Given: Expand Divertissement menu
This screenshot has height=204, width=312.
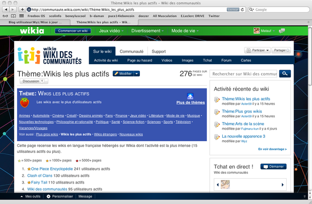Looking at the screenshot, I should pos(147,31).
